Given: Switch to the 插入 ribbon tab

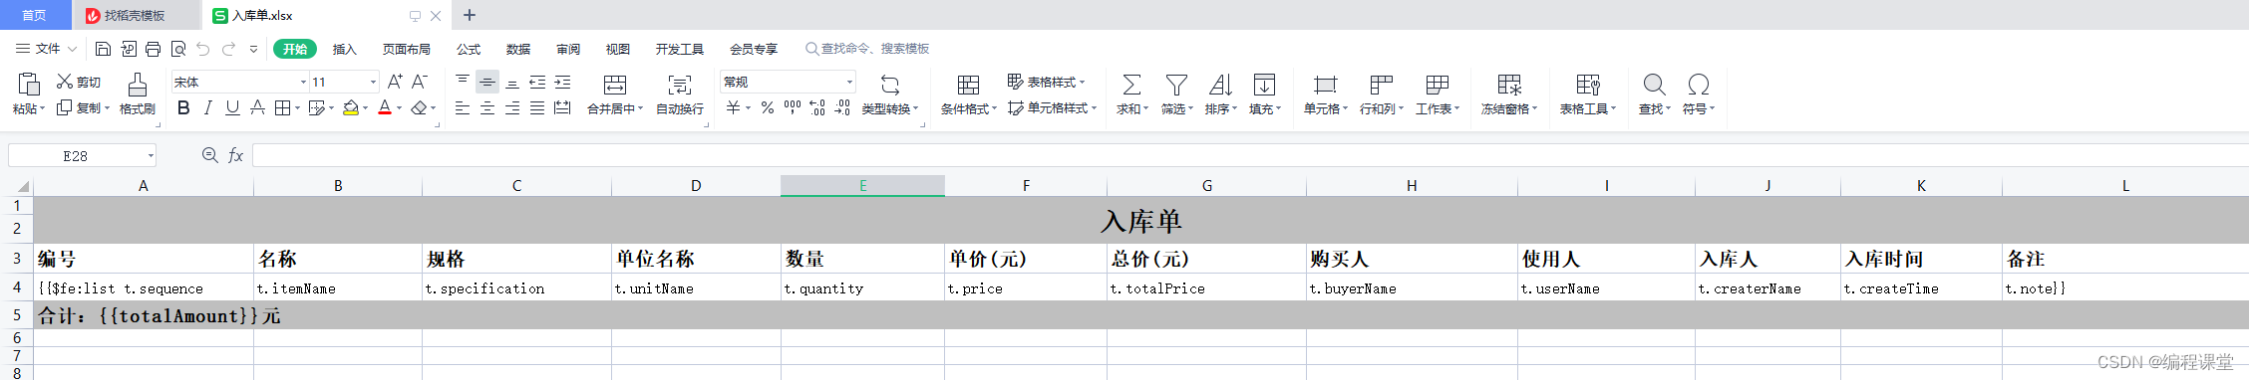Looking at the screenshot, I should click(344, 49).
